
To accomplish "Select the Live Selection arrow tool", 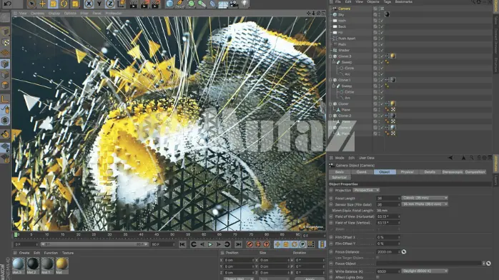I will 31,4.
